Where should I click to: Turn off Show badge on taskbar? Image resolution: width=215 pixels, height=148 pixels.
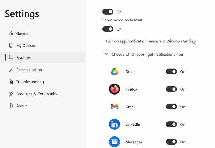(108, 29)
